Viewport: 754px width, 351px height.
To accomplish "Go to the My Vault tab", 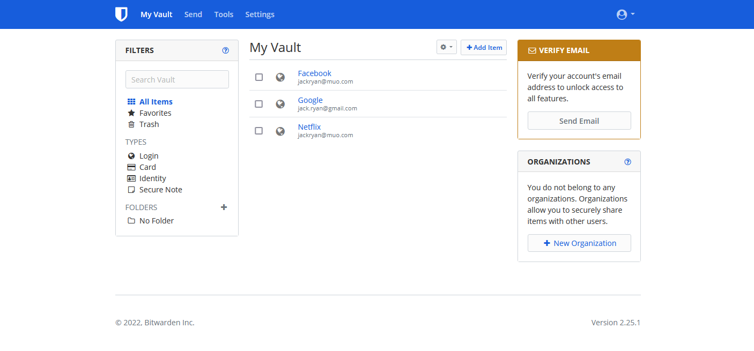I will [157, 14].
